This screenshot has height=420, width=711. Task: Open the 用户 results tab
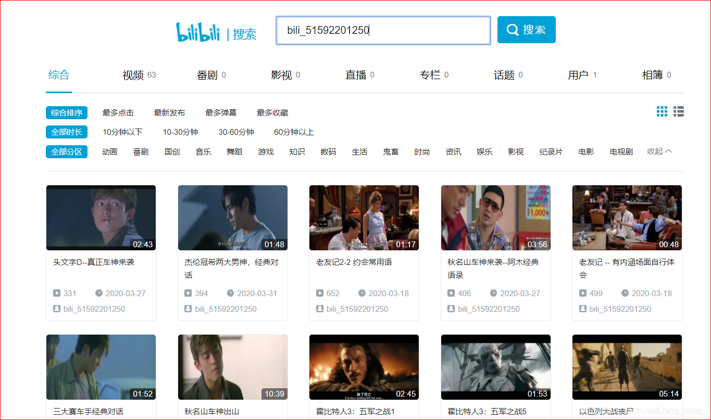pyautogui.click(x=579, y=74)
